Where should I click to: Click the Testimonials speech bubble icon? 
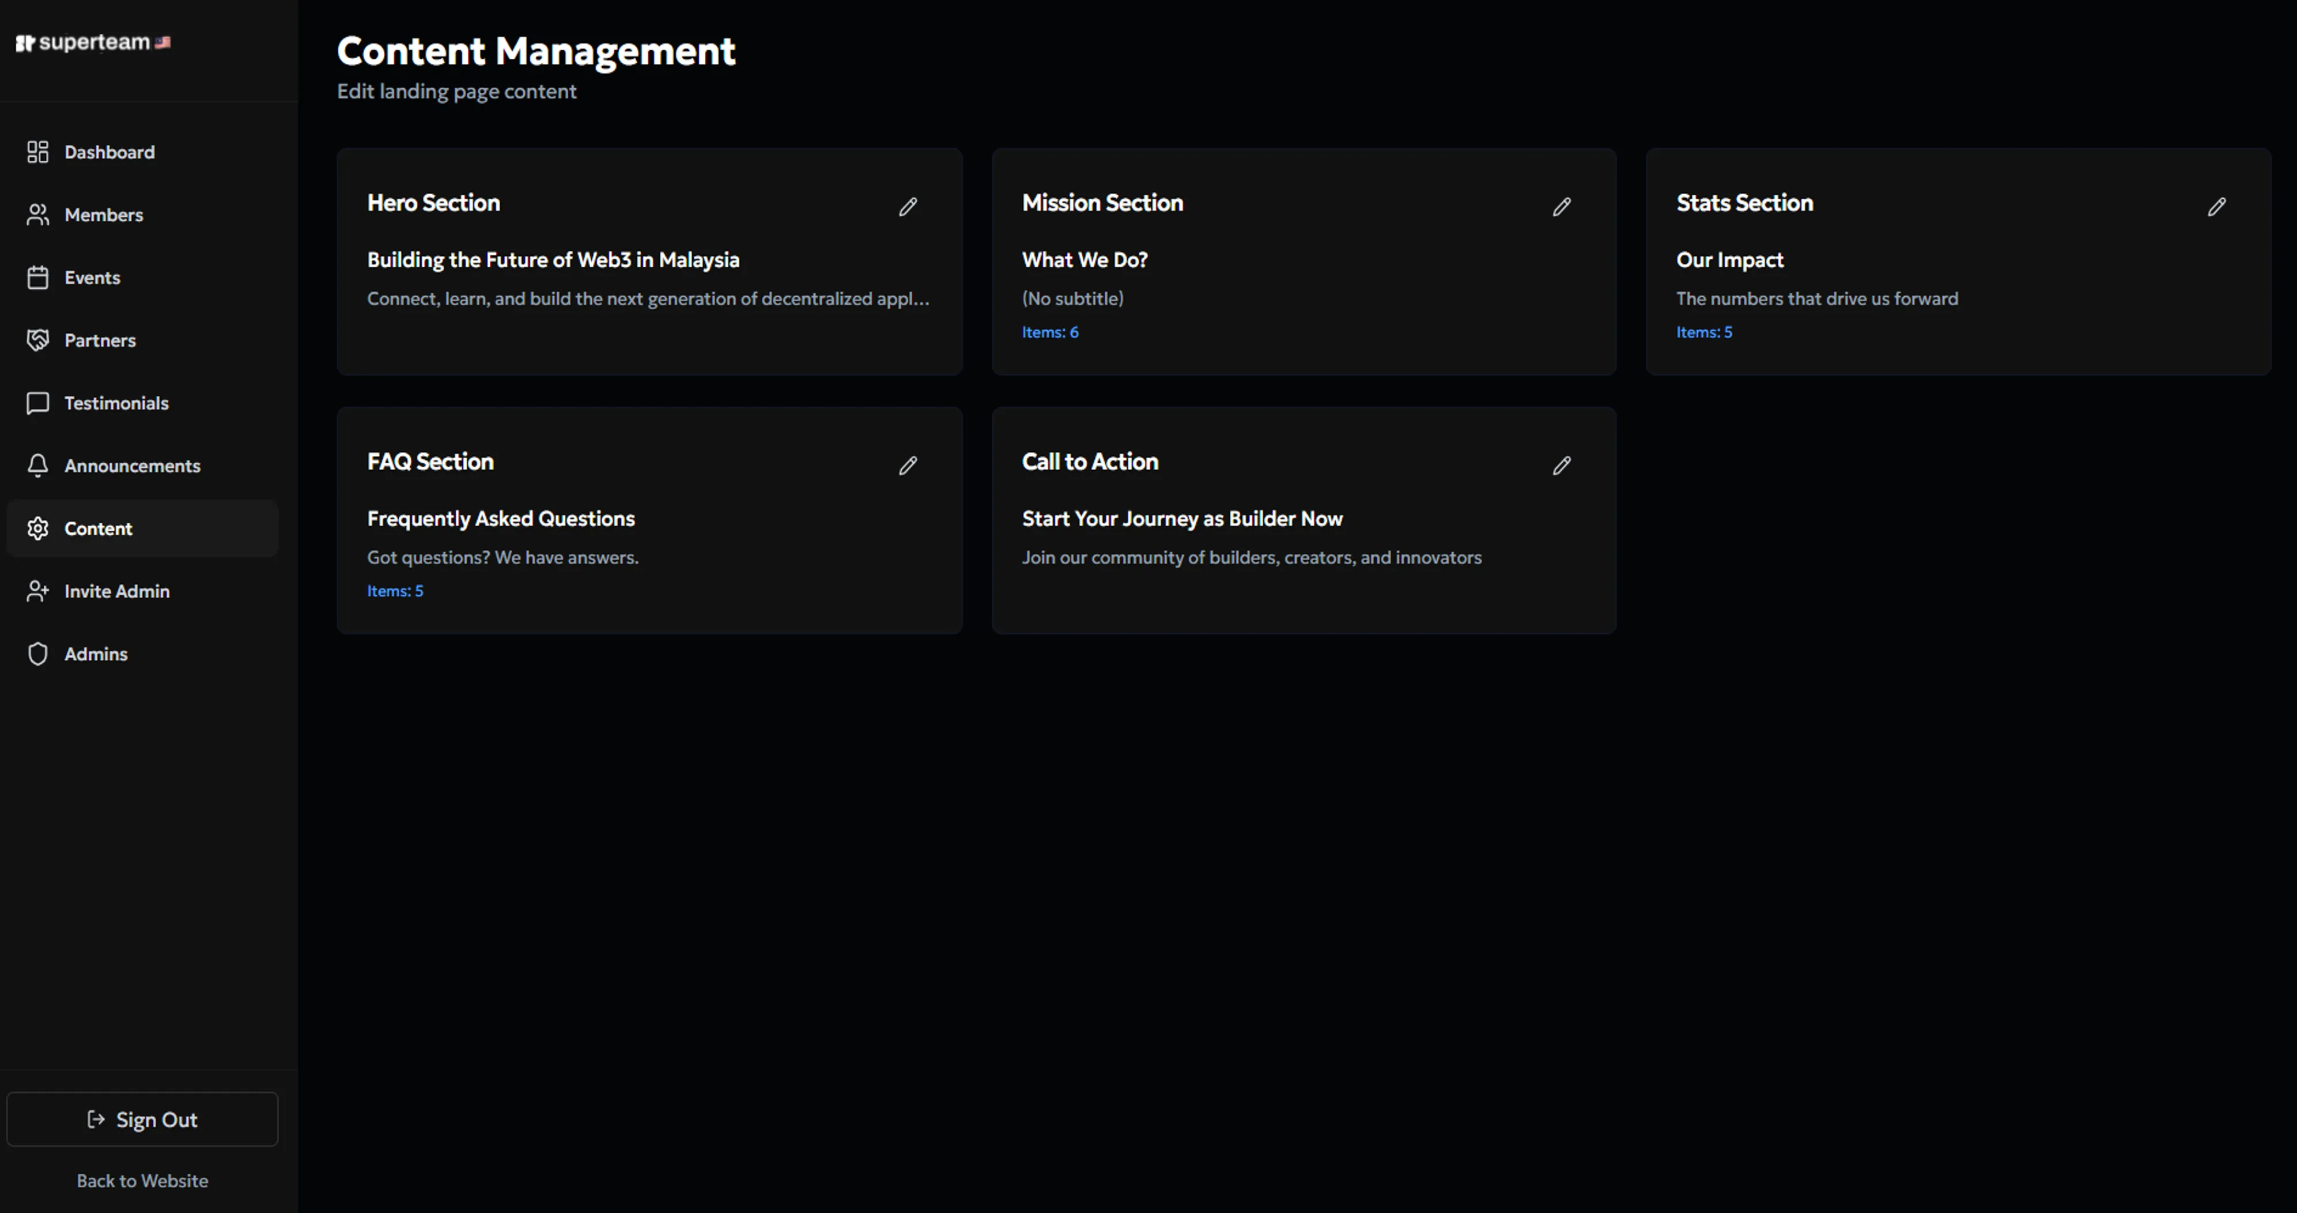(x=37, y=403)
